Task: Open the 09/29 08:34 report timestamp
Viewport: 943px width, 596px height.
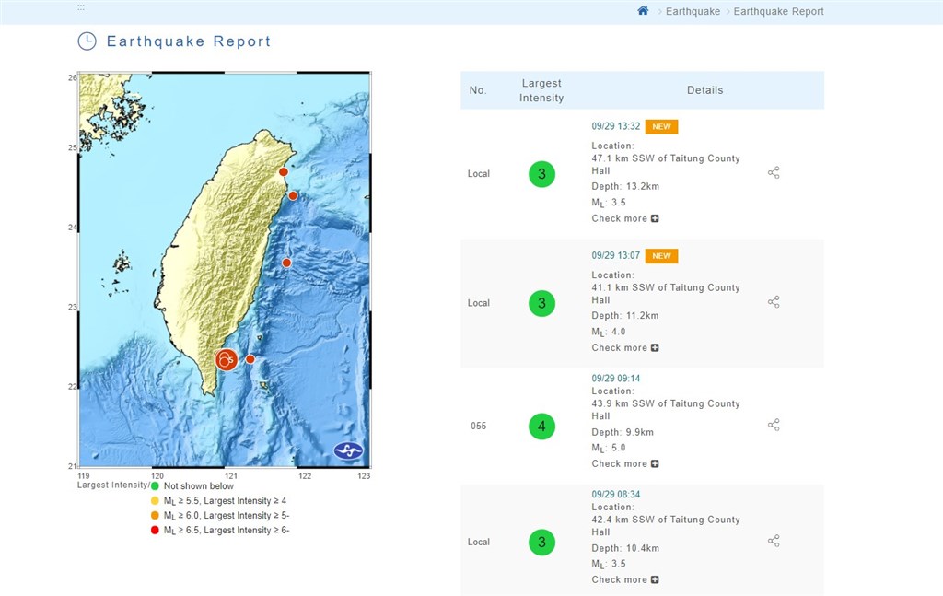Action: (x=615, y=495)
